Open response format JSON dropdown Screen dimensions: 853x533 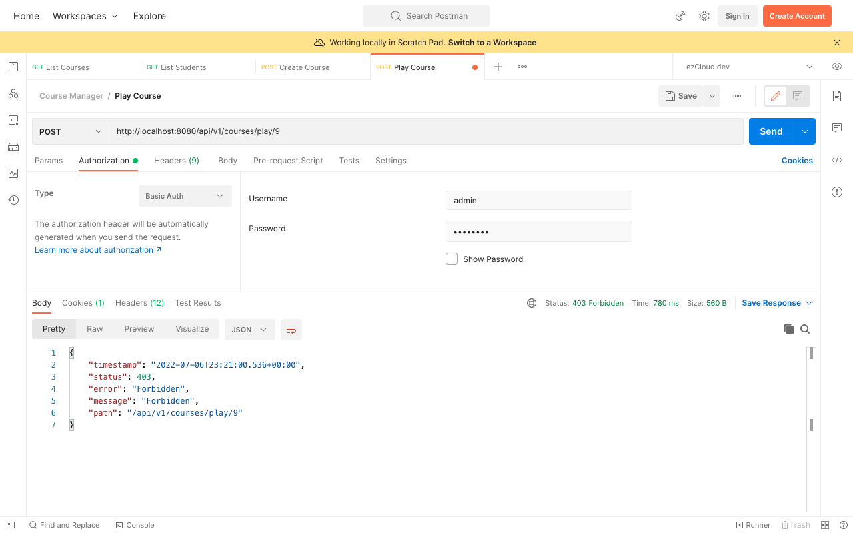point(250,330)
